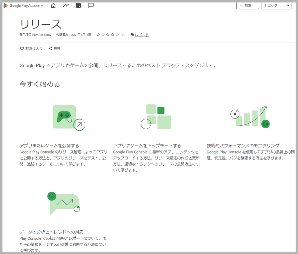This screenshot has height=254, width=298.
Task: Click description starting Play Console での統計情報
Action: click(x=63, y=244)
